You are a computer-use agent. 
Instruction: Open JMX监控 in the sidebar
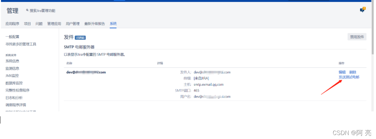click(12, 76)
